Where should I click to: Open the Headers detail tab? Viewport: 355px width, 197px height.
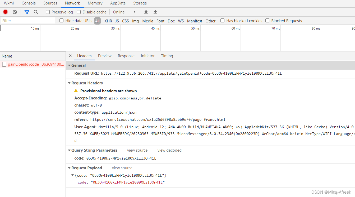click(84, 56)
